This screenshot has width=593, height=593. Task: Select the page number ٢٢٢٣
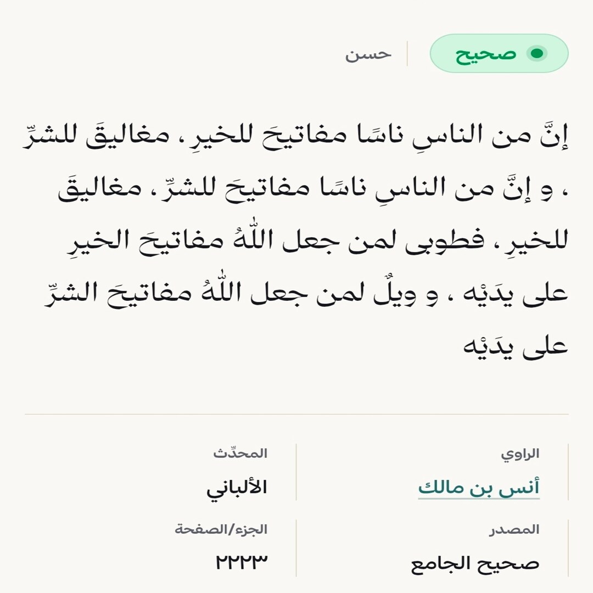tap(242, 562)
